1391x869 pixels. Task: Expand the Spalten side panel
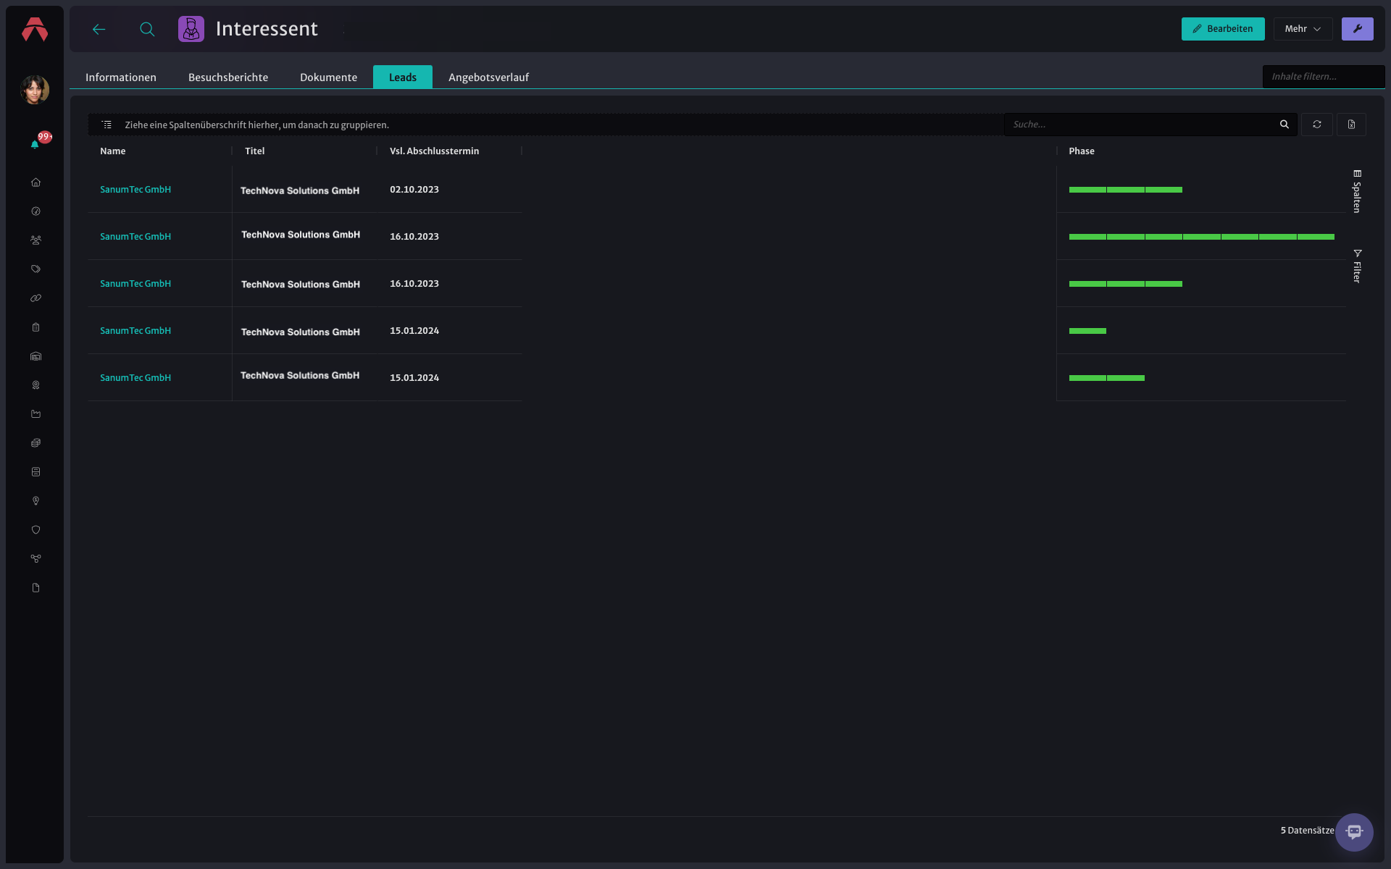pos(1357,191)
